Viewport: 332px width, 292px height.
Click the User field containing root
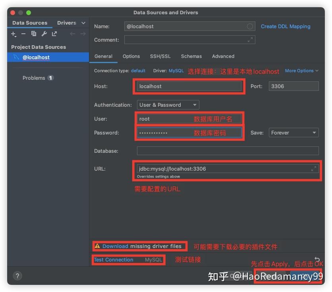189,119
